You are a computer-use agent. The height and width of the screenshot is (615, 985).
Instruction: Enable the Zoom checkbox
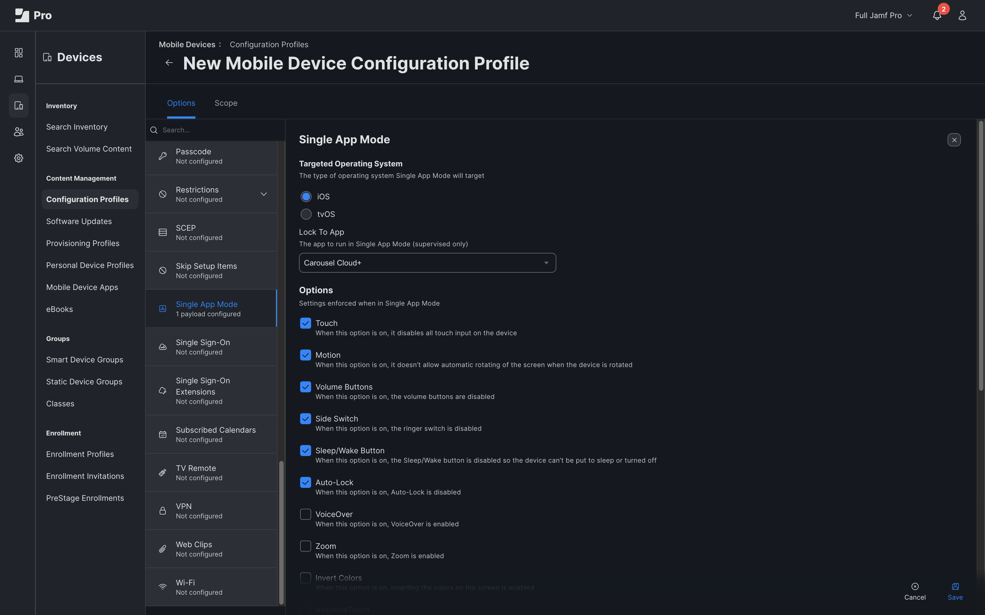(305, 546)
